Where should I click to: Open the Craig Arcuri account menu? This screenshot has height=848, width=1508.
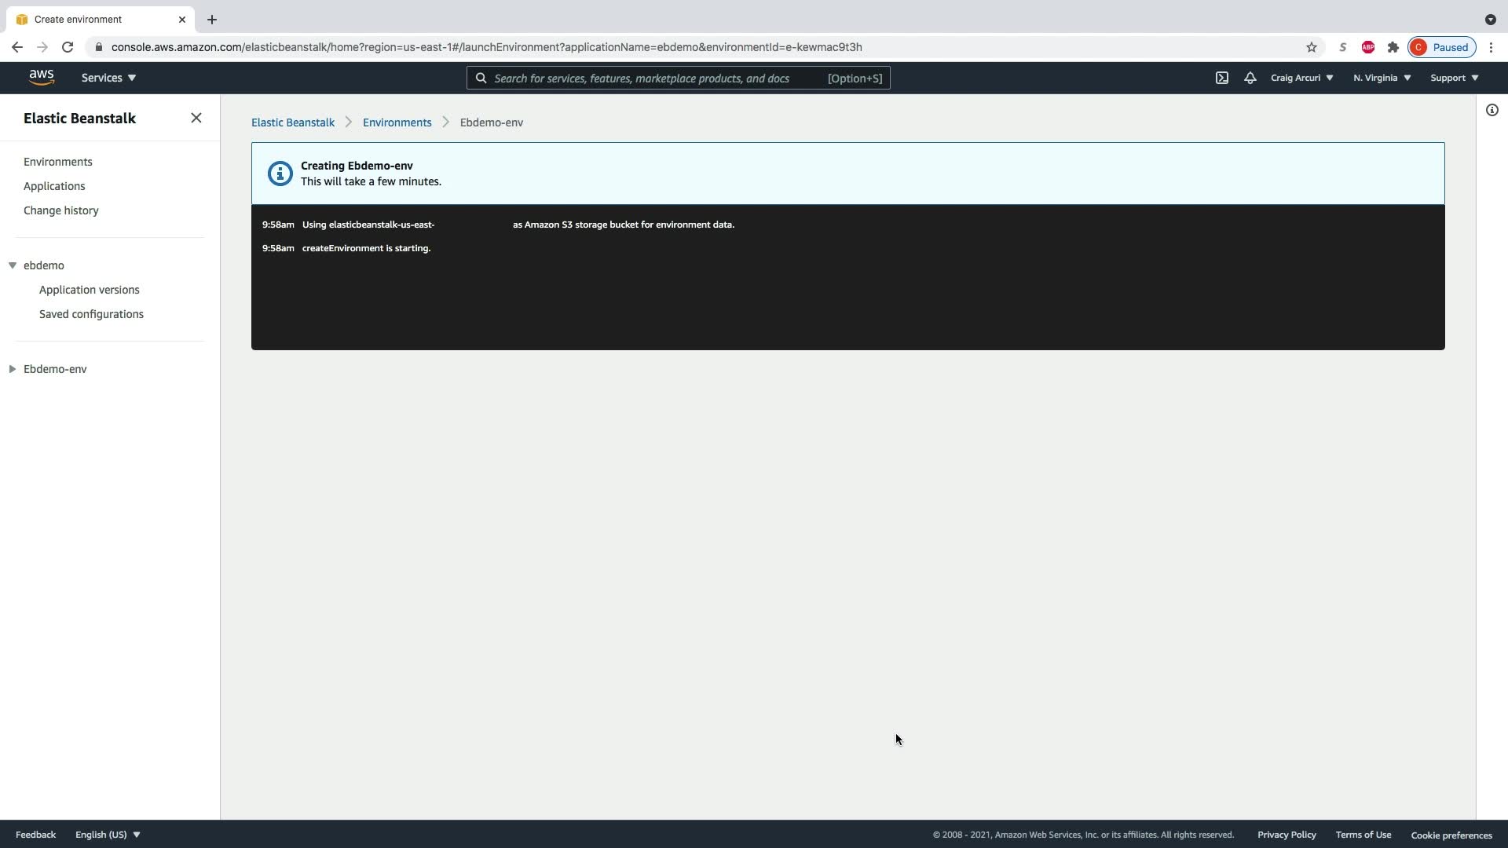tap(1301, 78)
